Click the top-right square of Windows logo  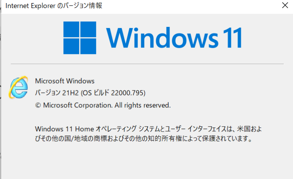[x=88, y=29]
